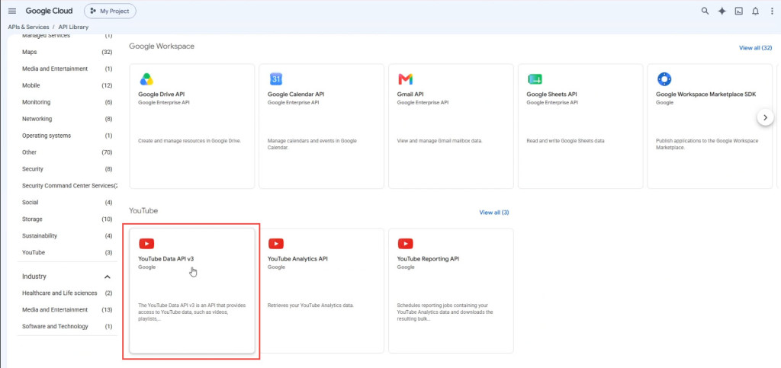Open the YouTube Data API v3 title
The width and height of the screenshot is (781, 368).
point(166,258)
